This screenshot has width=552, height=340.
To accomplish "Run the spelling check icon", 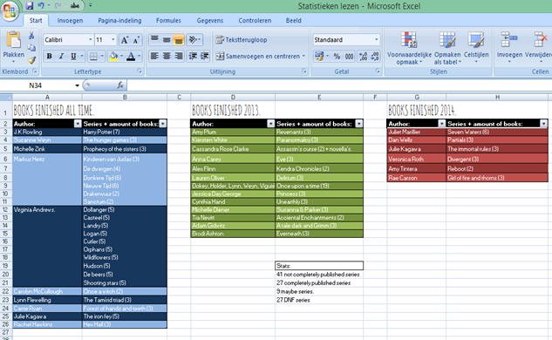I will tap(75, 5).
